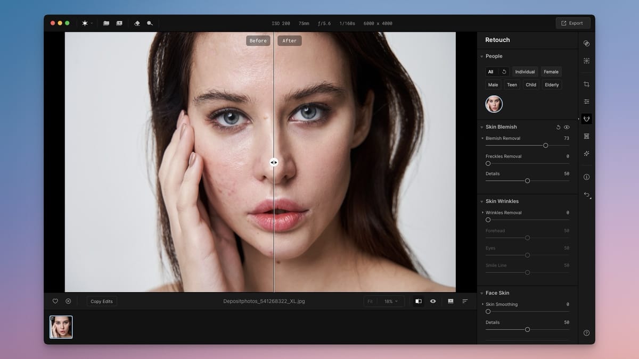The width and height of the screenshot is (639, 359).
Task: Select the portrait thumbnail in the filmstrip
Action: tap(61, 327)
